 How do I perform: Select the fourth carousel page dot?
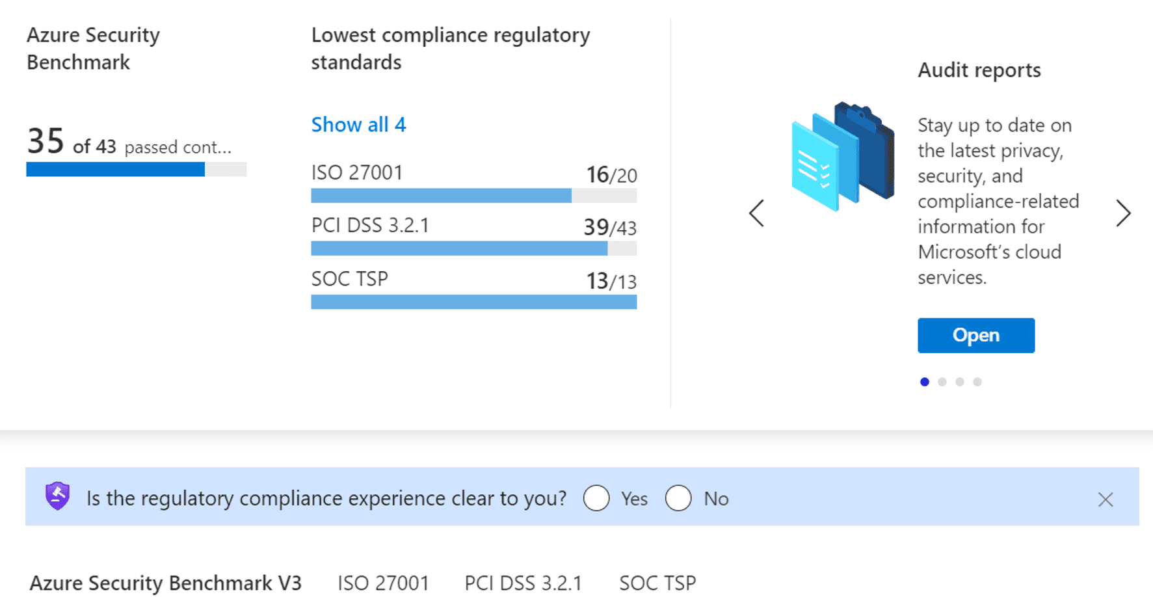pyautogui.click(x=977, y=382)
